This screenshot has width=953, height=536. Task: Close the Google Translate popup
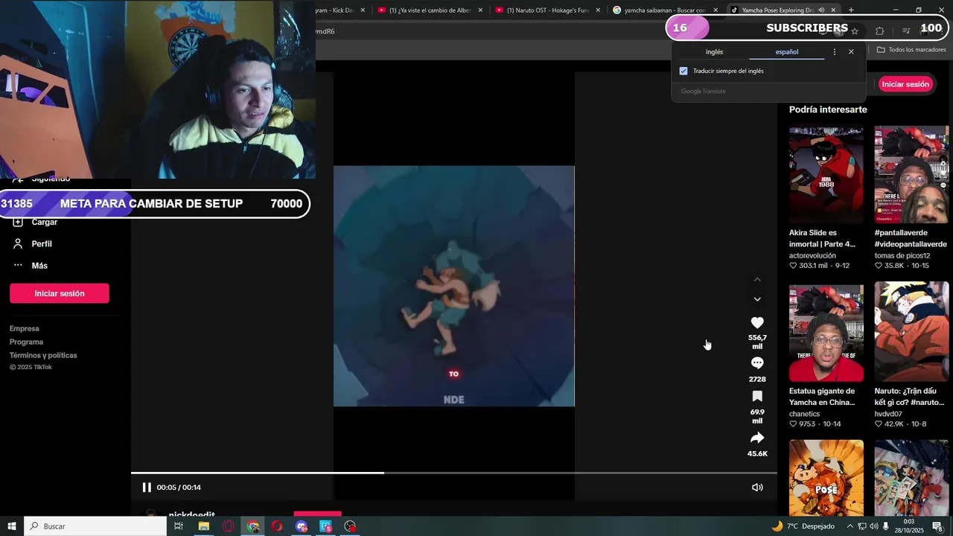pos(851,52)
